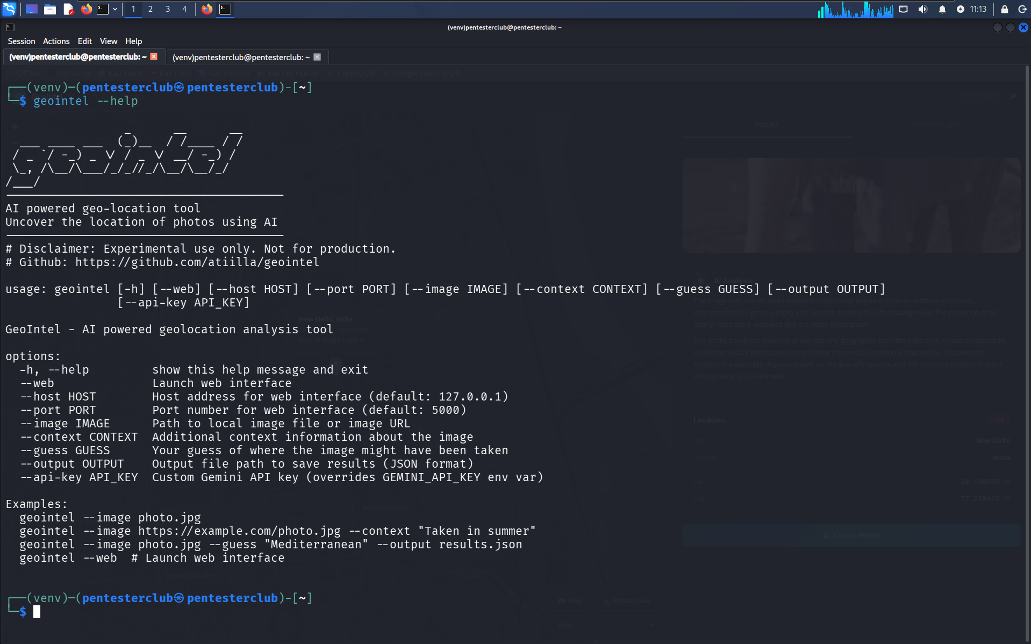Image resolution: width=1031 pixels, height=644 pixels.
Task: Switch to workspace 1
Action: click(133, 9)
